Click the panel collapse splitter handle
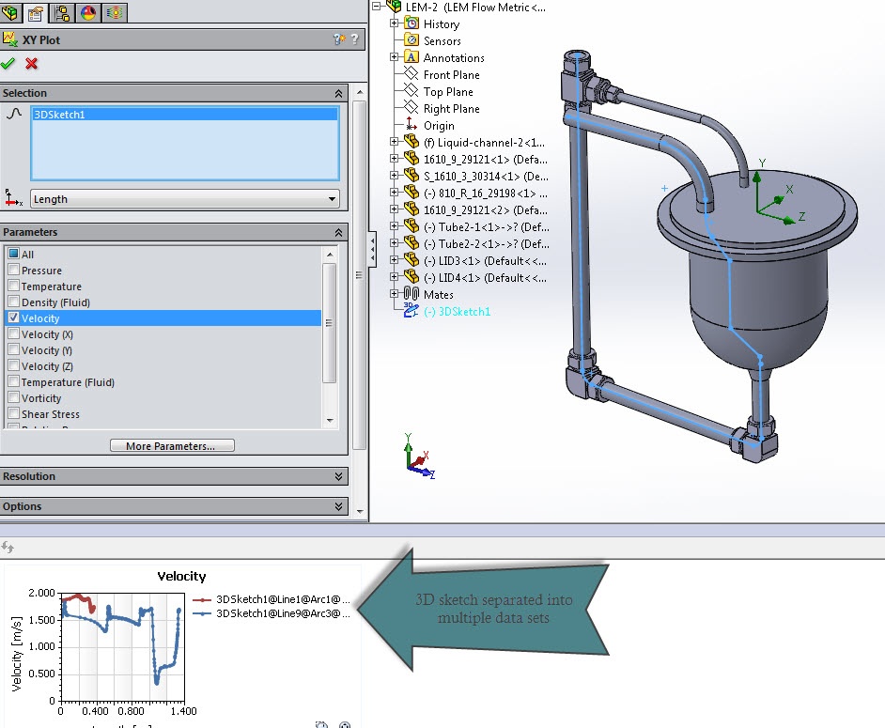 click(x=372, y=248)
